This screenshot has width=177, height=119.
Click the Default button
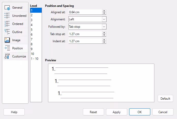pos(165,98)
